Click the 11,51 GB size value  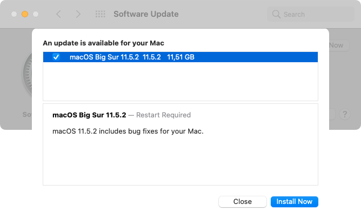point(180,57)
